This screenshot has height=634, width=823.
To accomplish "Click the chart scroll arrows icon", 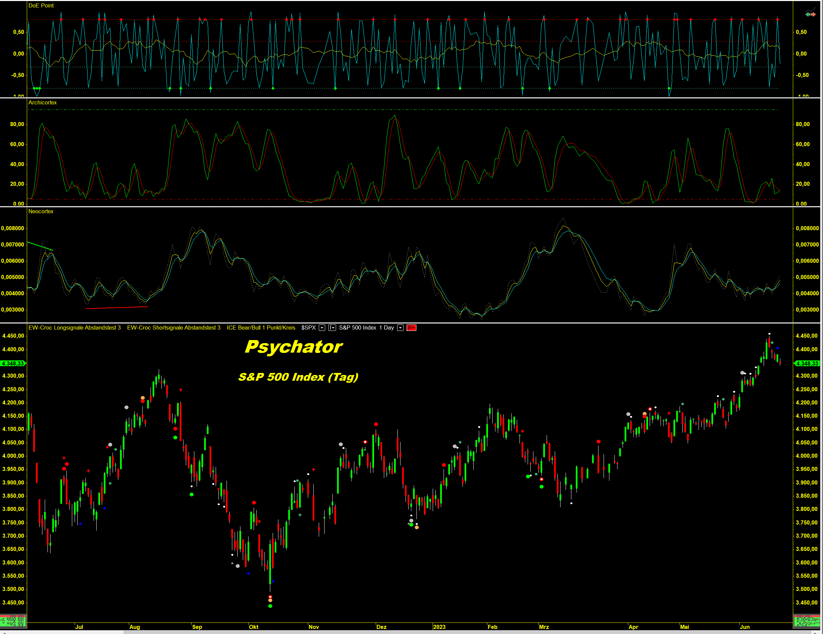I will [x=810, y=14].
